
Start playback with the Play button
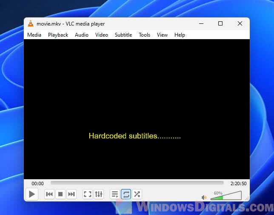(x=32, y=194)
